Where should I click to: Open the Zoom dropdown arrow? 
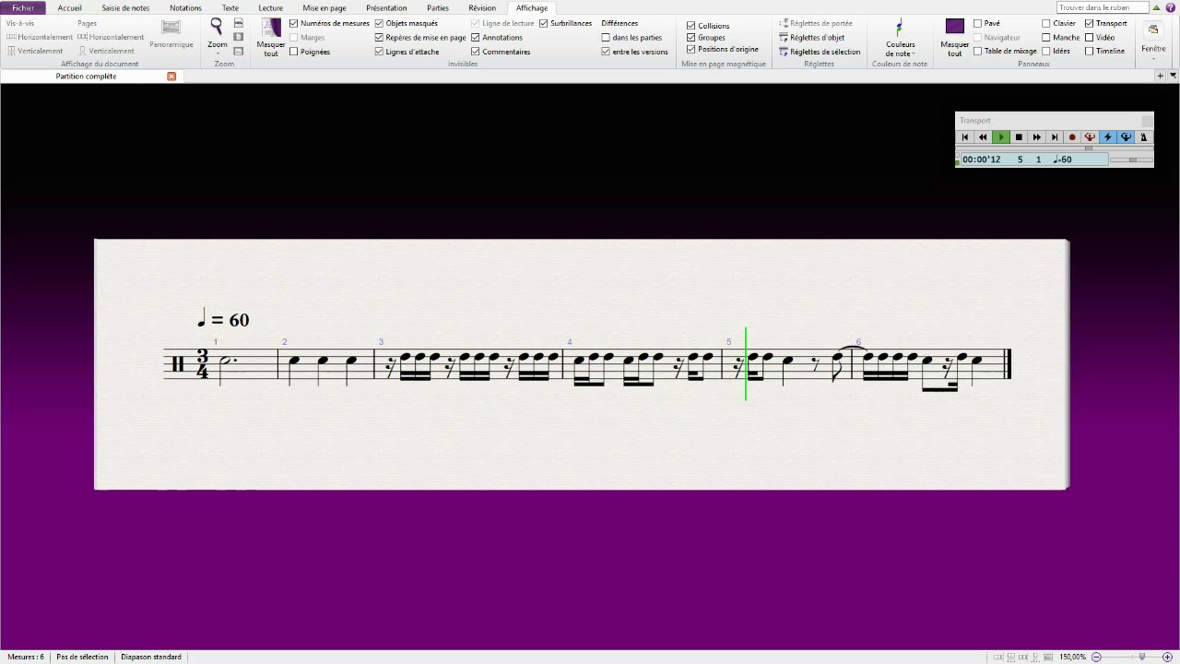[218, 53]
